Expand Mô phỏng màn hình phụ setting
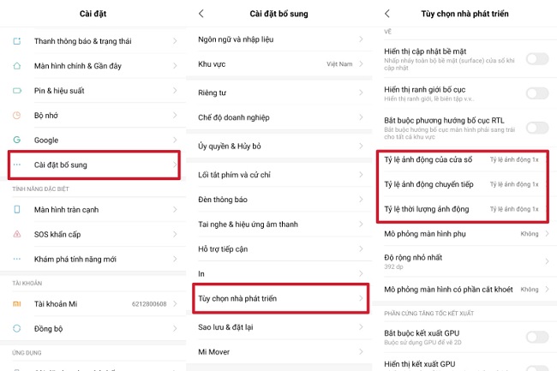 coord(461,232)
